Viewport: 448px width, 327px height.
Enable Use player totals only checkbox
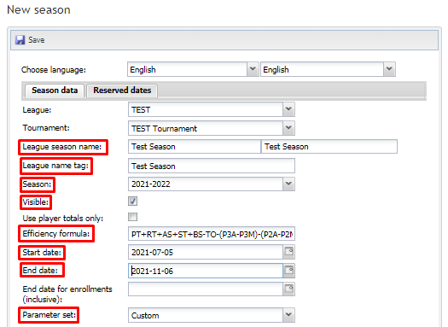(x=132, y=217)
